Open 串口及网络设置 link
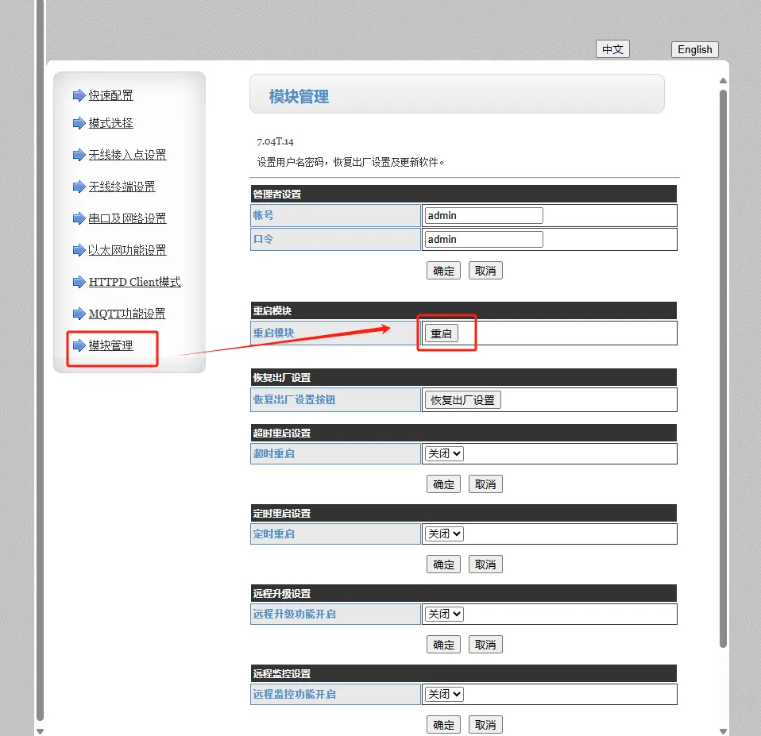This screenshot has width=761, height=736. click(127, 218)
